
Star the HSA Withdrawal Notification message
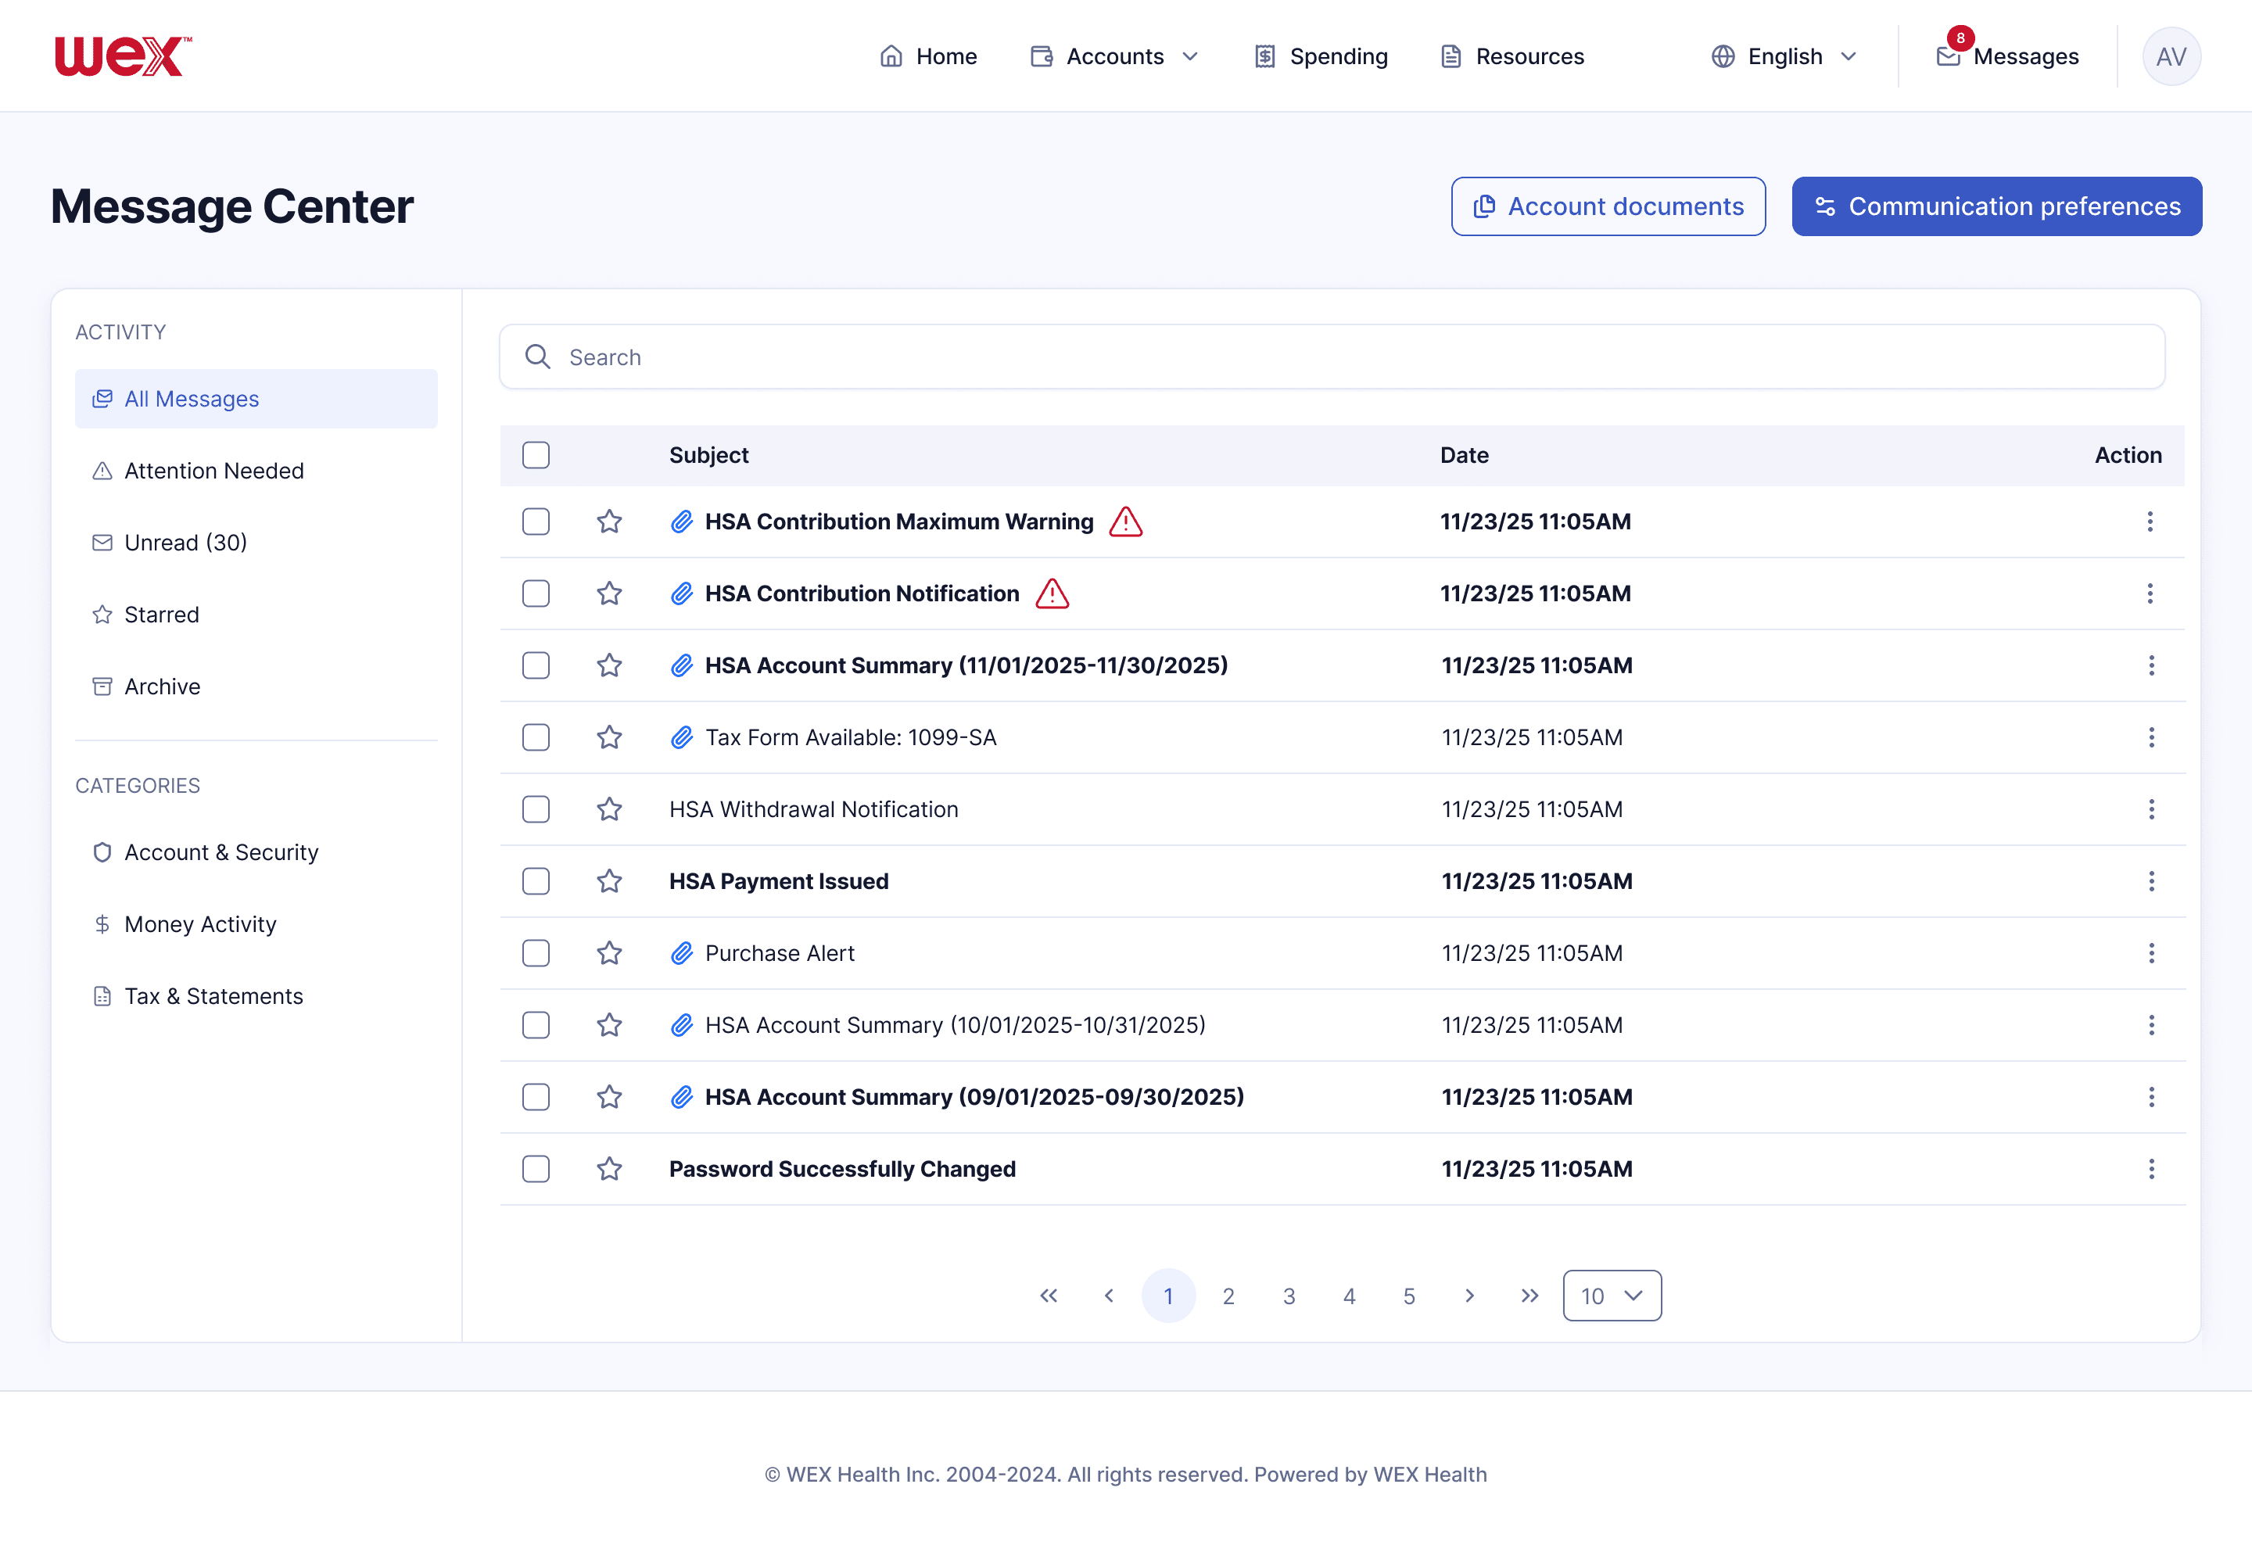(x=609, y=810)
